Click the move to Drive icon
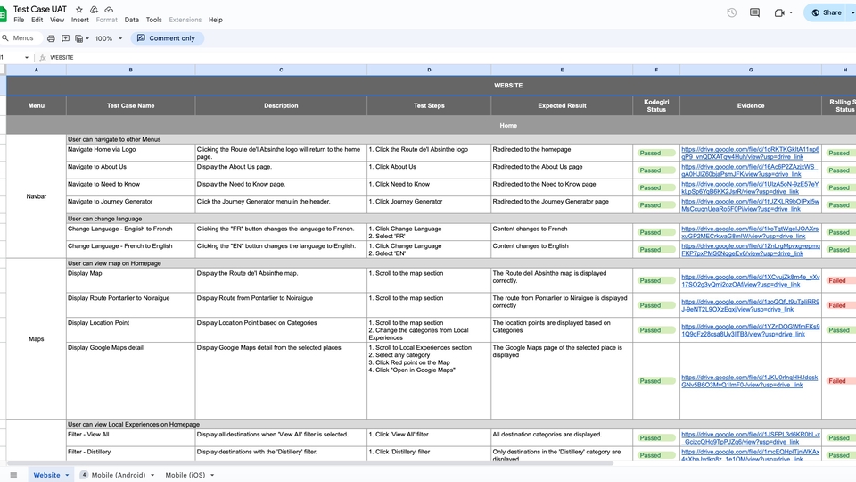856x482 pixels. (x=93, y=9)
